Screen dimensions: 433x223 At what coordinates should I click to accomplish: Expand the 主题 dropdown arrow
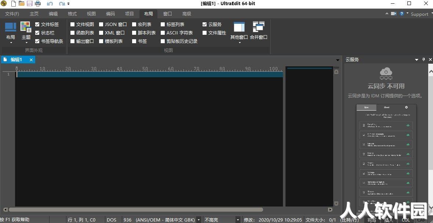tap(26, 43)
